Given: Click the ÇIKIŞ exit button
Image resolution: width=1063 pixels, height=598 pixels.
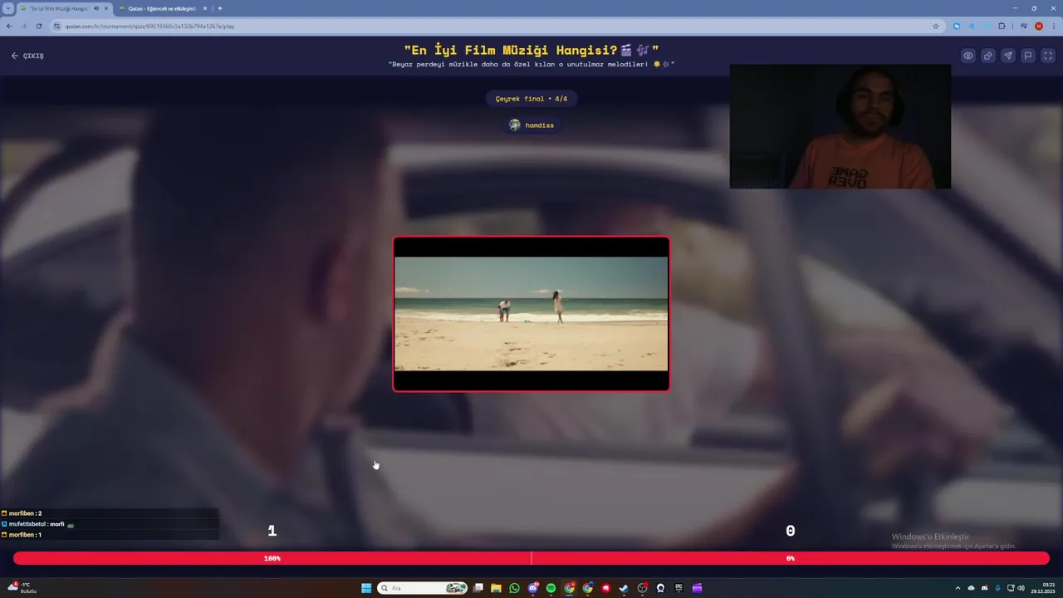Looking at the screenshot, I should click(x=27, y=56).
